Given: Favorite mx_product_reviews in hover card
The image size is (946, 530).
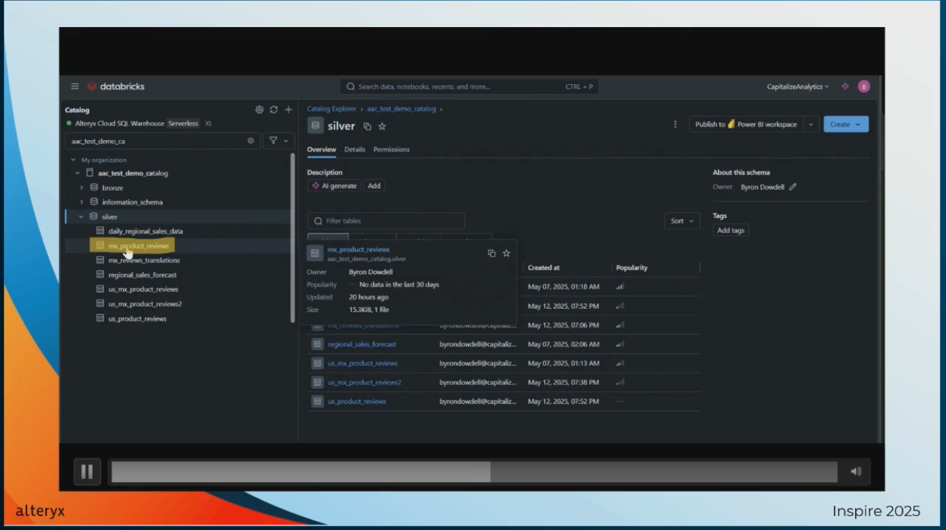Looking at the screenshot, I should click(506, 253).
